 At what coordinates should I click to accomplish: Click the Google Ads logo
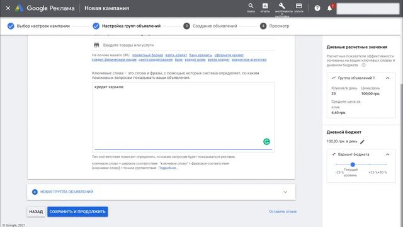coord(19,8)
